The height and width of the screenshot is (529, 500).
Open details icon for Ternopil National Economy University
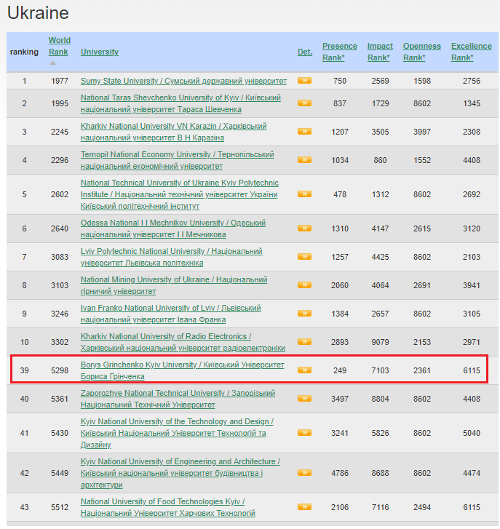304,160
